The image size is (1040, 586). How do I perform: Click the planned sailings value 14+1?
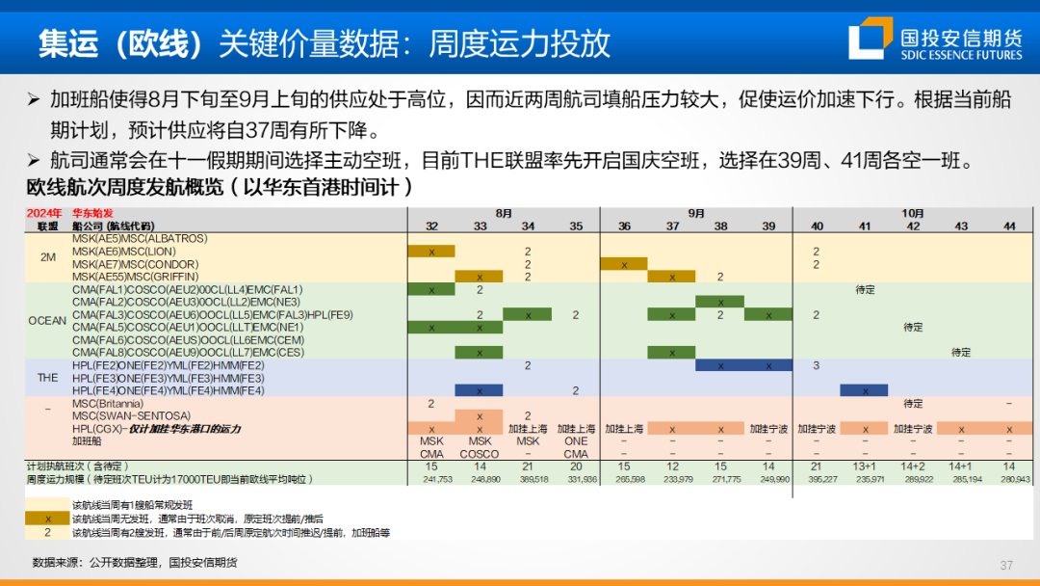[x=961, y=466]
